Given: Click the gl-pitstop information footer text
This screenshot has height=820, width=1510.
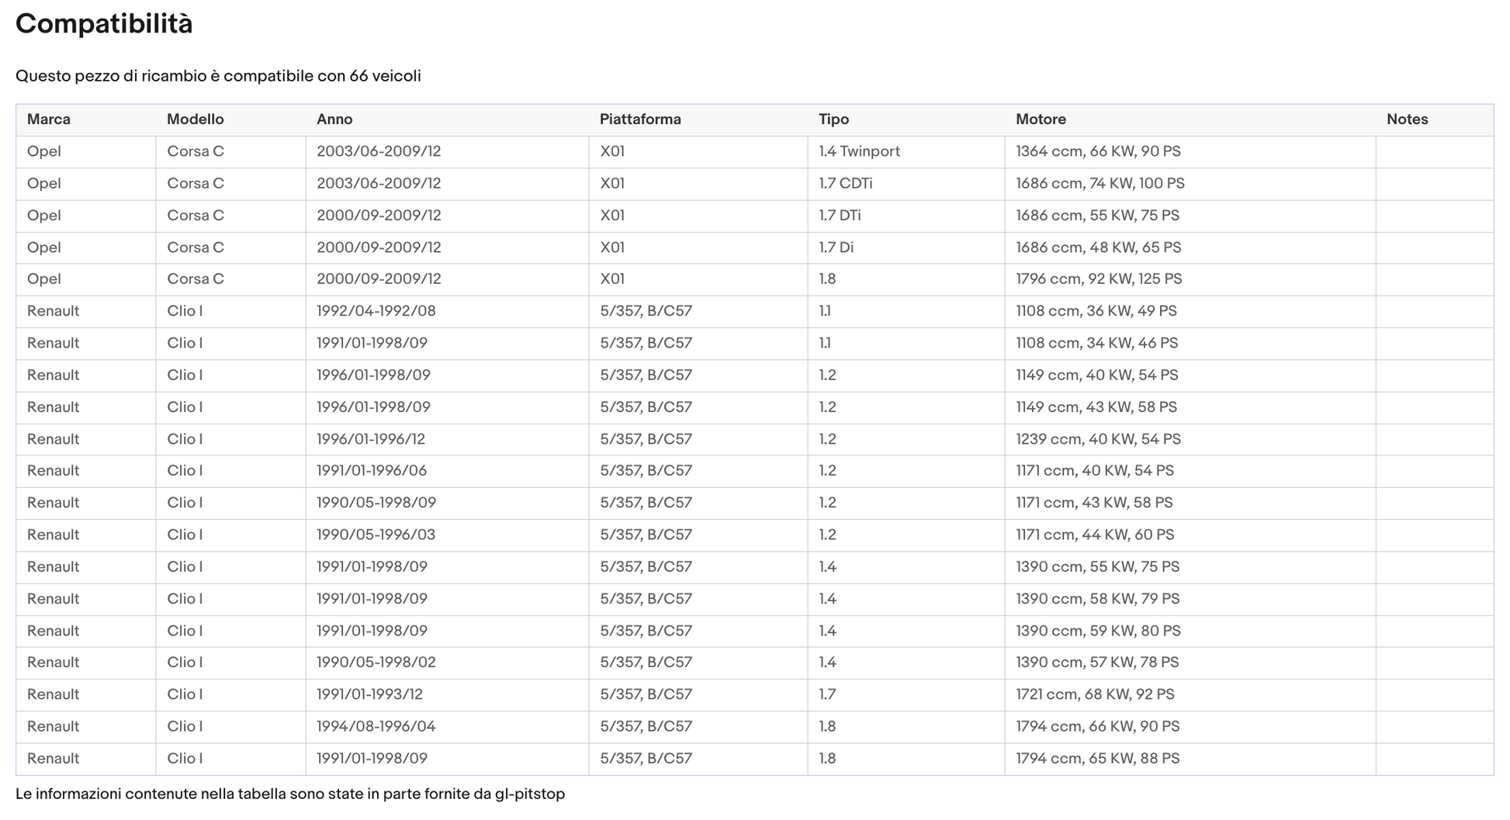Looking at the screenshot, I should [x=290, y=794].
